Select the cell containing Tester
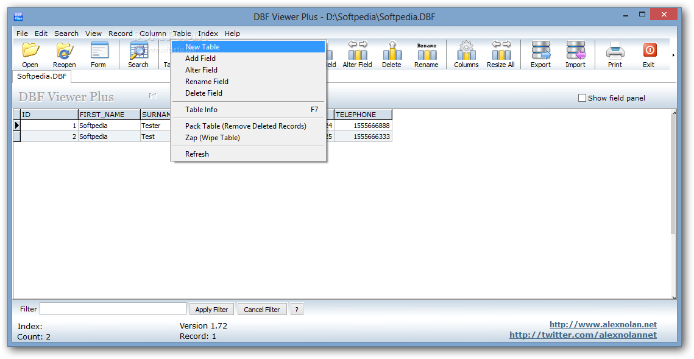 [156, 126]
